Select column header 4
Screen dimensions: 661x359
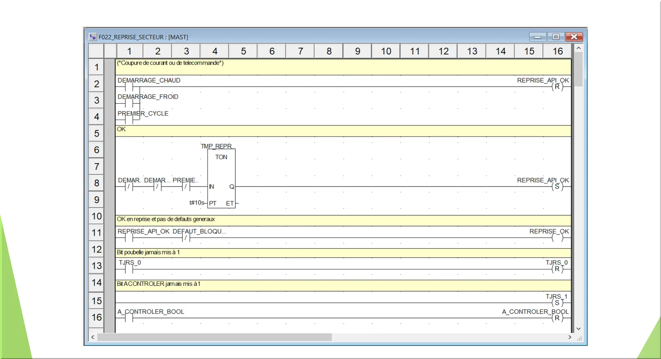[215, 51]
